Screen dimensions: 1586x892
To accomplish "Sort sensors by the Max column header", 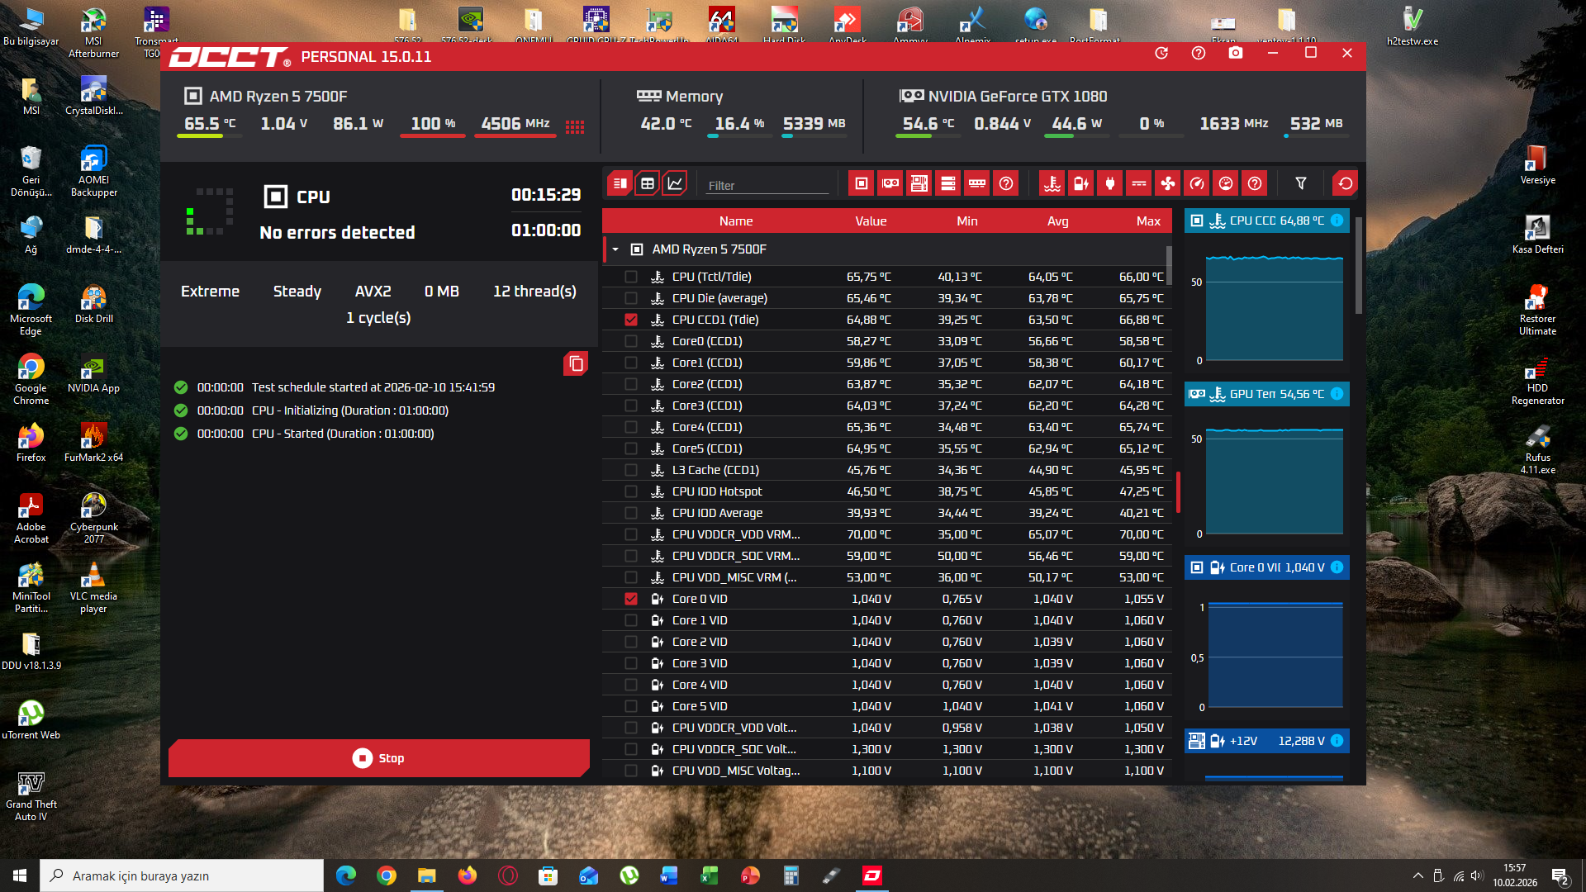I will pos(1148,221).
